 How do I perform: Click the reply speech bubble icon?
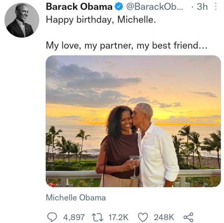[52, 217]
